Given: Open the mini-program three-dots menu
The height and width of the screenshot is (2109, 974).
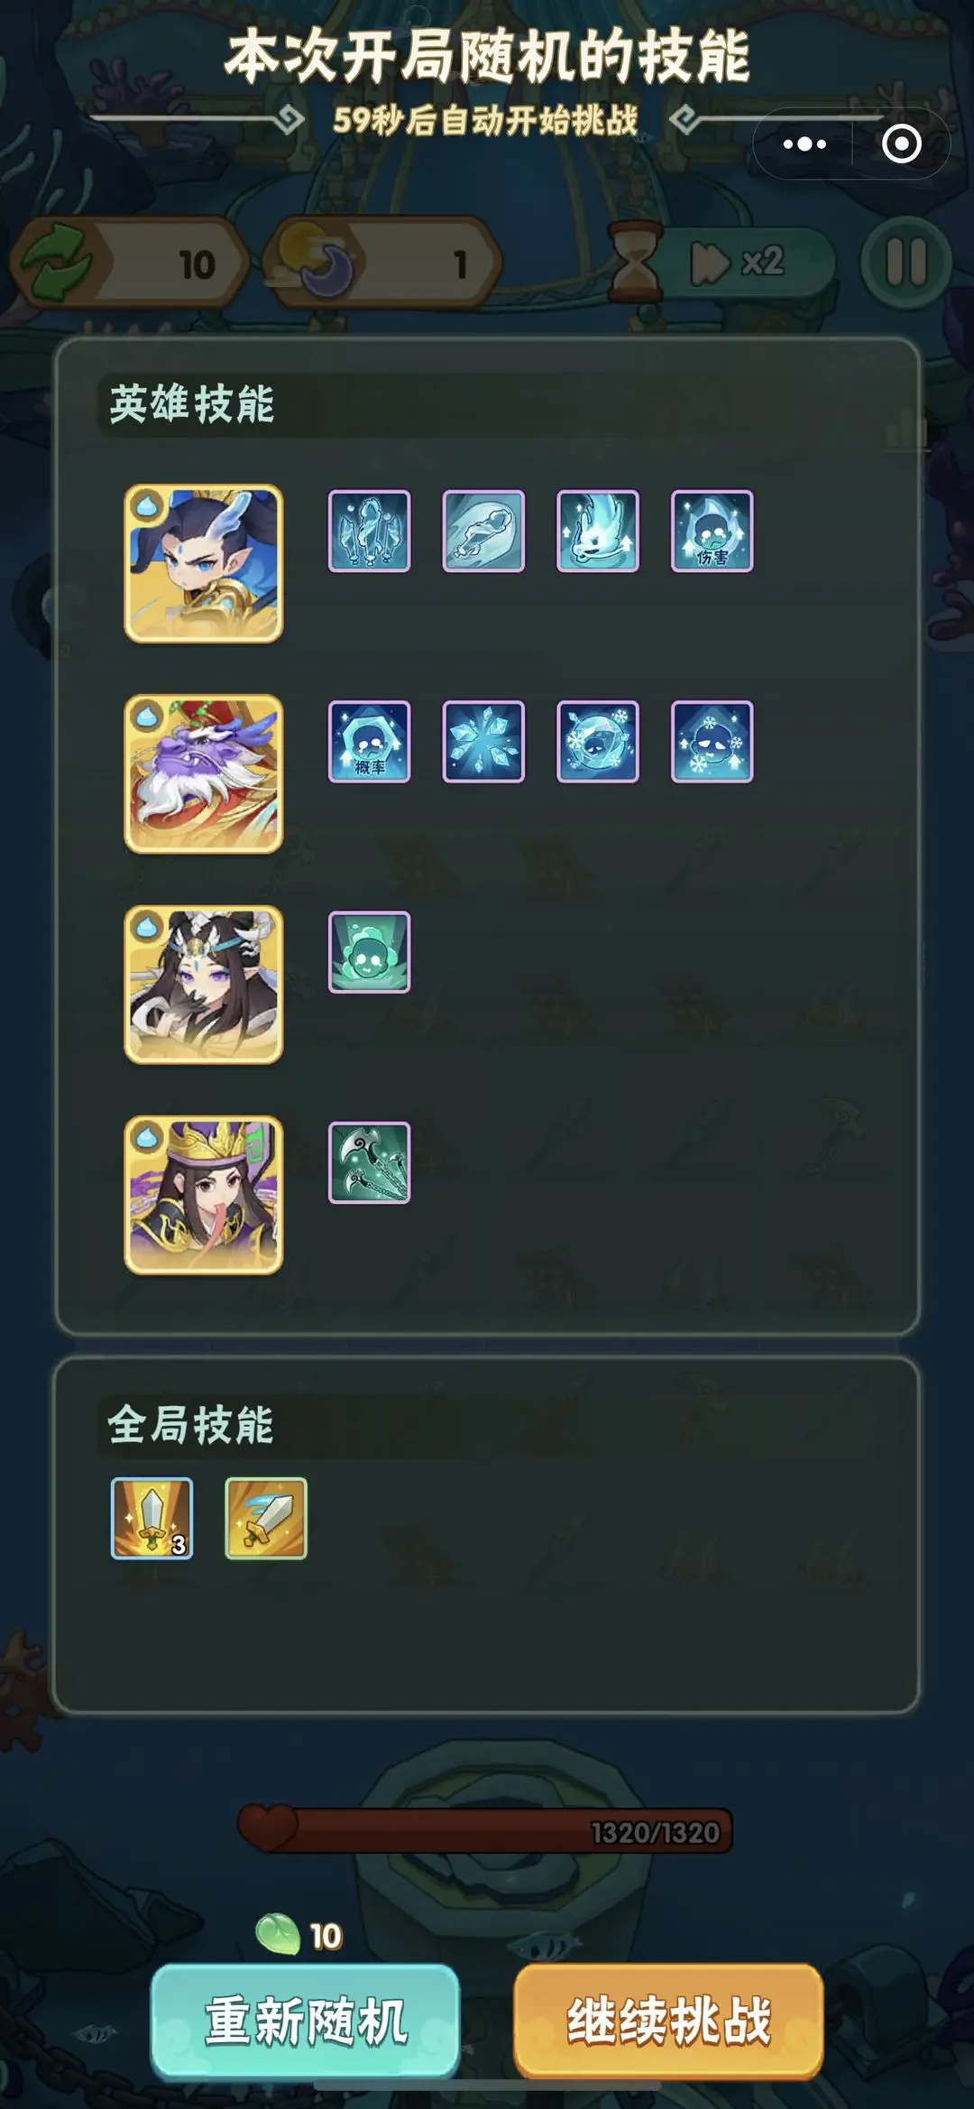Looking at the screenshot, I should [804, 143].
